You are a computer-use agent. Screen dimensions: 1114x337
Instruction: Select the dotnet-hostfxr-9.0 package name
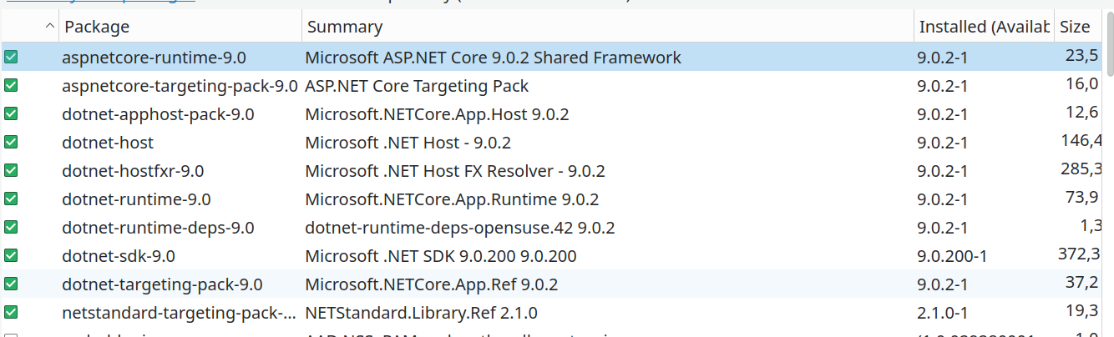coord(133,171)
